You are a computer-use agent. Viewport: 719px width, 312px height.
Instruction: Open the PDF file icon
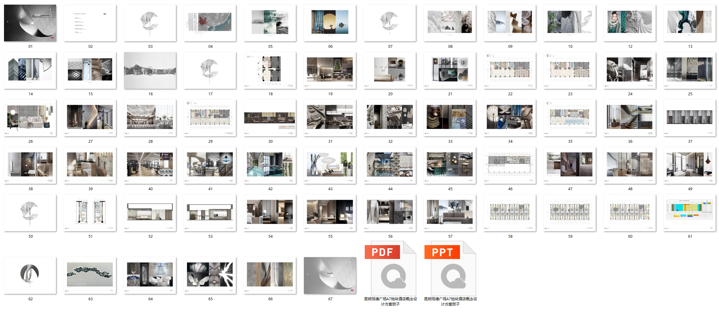click(390, 268)
